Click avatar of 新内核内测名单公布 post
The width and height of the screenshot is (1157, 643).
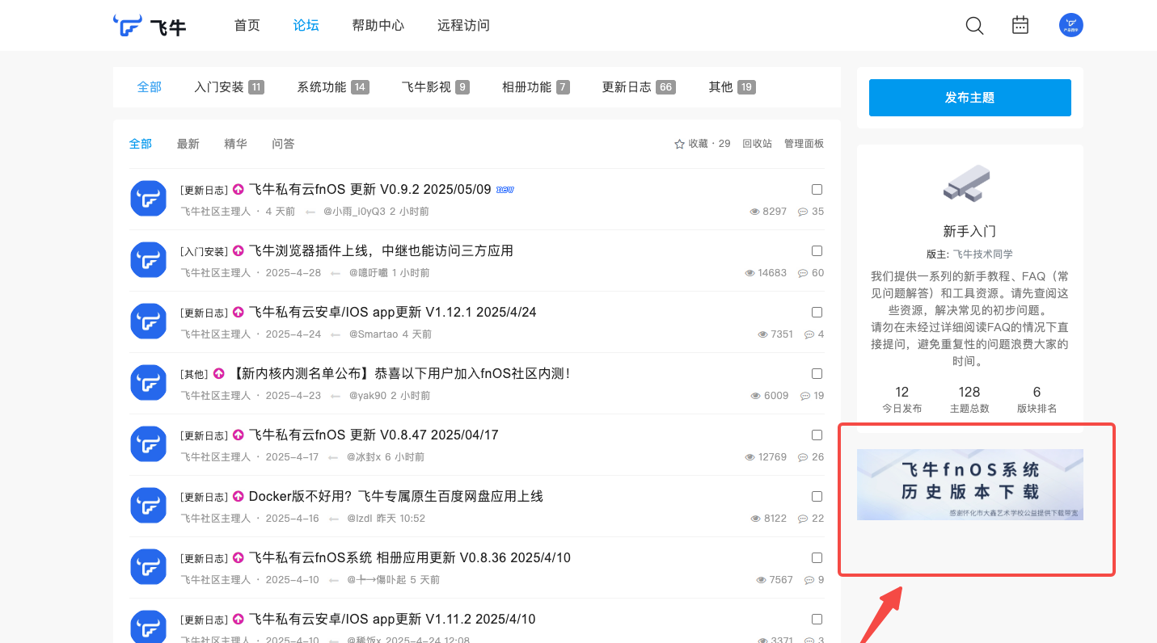[148, 383]
